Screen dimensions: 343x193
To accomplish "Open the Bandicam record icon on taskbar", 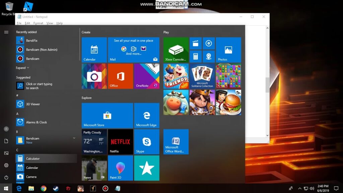I will click(x=105, y=188).
